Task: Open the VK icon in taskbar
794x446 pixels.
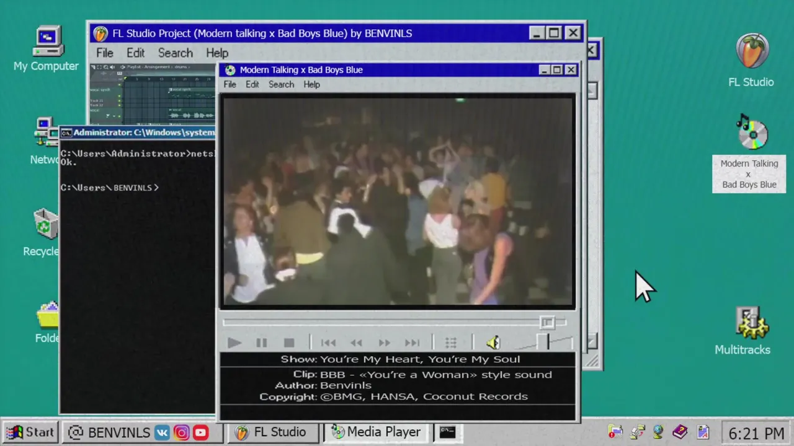Action: [x=162, y=432]
